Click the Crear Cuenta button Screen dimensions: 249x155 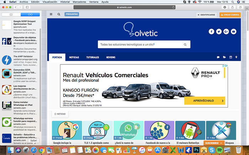click(230, 15)
